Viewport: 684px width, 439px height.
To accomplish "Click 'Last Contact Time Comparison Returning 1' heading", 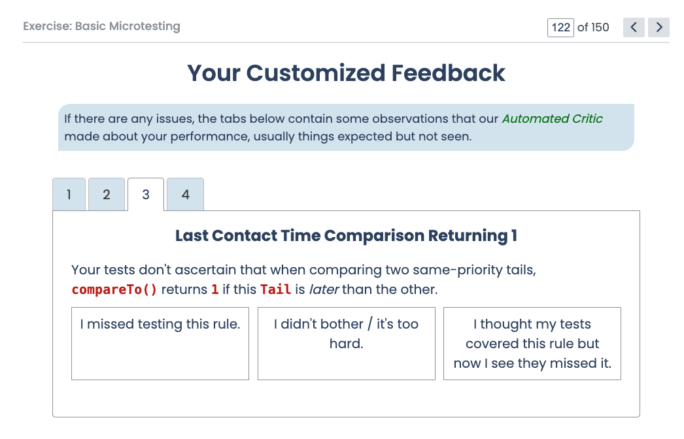I will [x=347, y=235].
